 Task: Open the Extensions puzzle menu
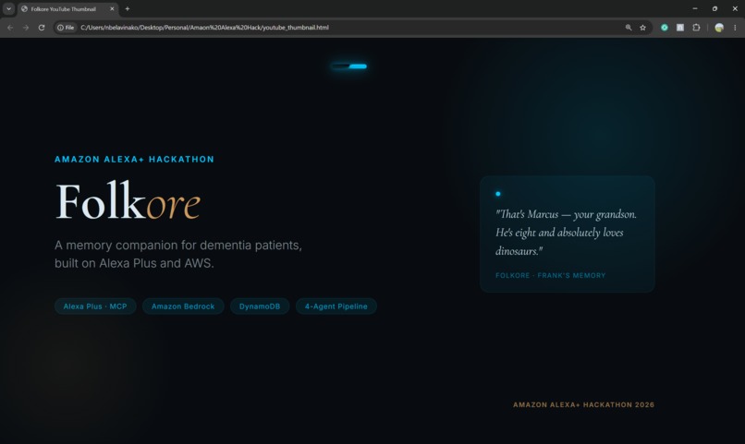pos(696,28)
